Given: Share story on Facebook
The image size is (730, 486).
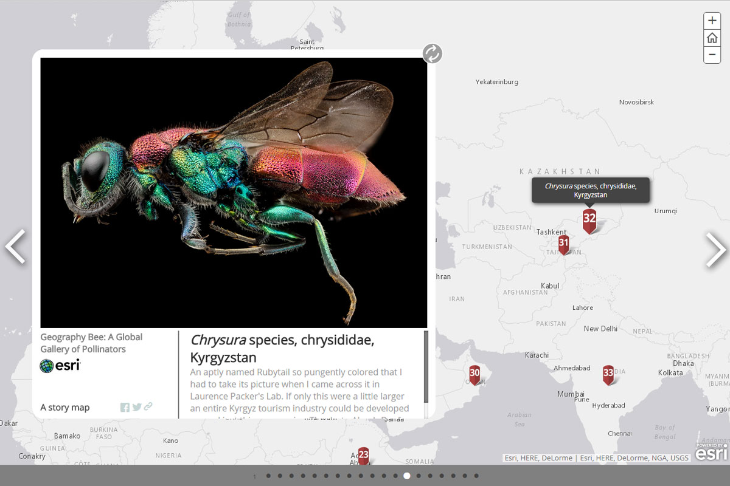Looking at the screenshot, I should [125, 407].
